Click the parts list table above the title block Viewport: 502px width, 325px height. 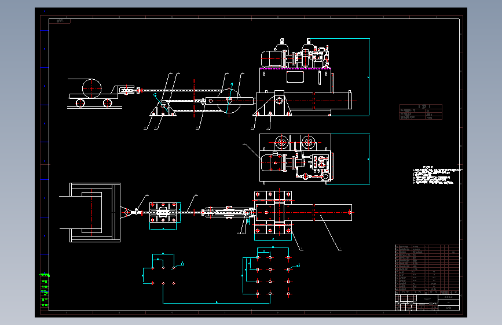(427, 269)
